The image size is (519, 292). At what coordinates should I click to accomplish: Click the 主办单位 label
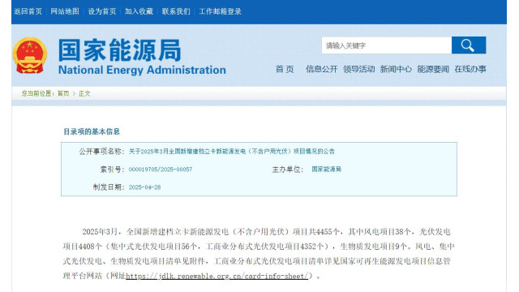(x=288, y=170)
